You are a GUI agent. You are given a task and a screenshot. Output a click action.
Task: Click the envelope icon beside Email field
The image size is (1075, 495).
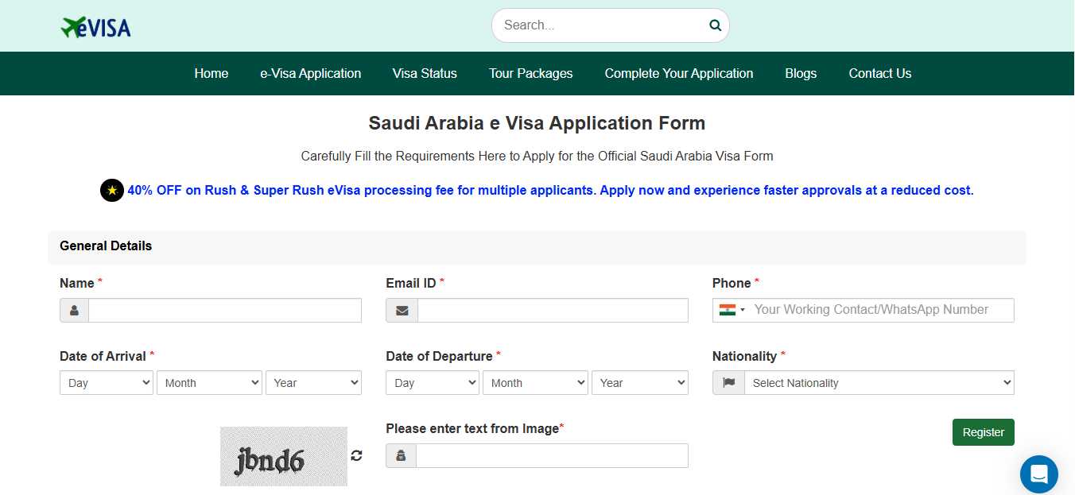(x=402, y=311)
